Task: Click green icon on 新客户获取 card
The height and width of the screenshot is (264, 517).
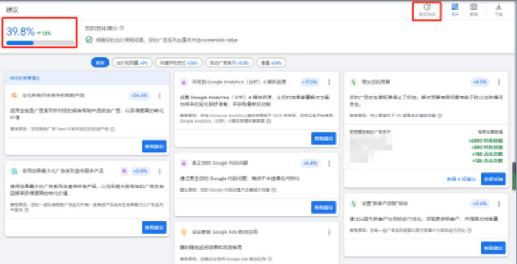Action: point(353,204)
